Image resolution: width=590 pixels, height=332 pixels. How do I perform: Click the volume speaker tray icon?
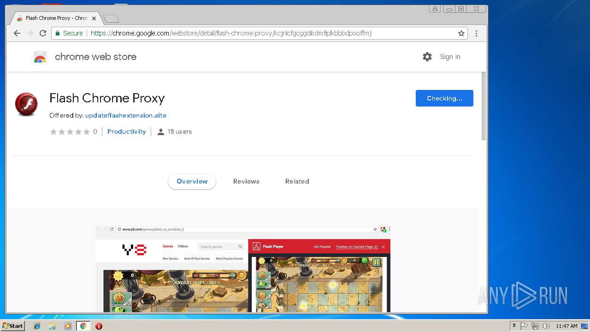click(546, 326)
